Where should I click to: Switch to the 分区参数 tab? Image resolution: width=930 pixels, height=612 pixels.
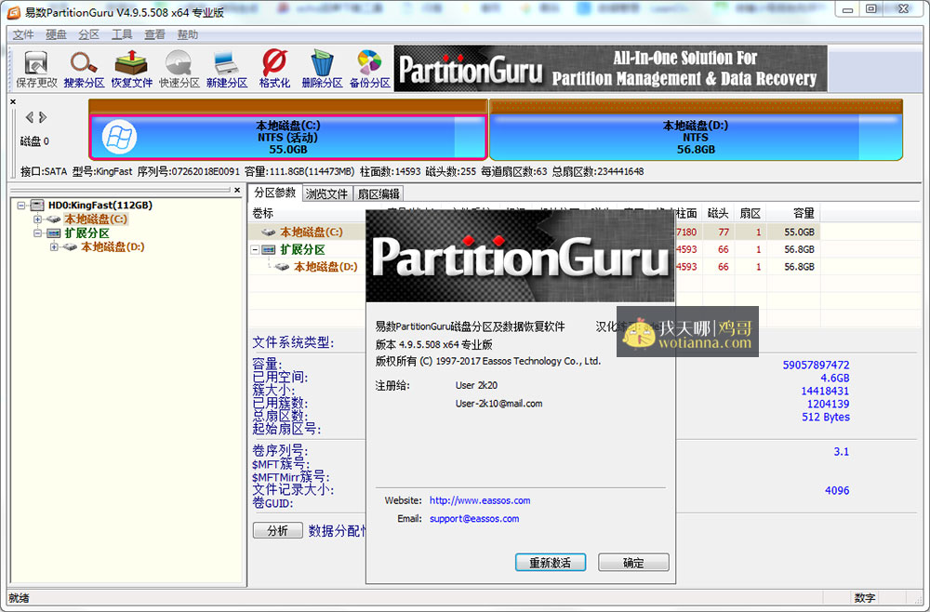275,193
